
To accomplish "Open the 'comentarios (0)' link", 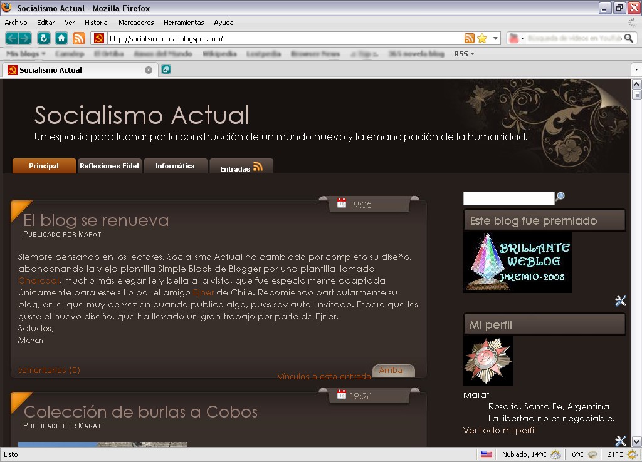I will (x=49, y=370).
